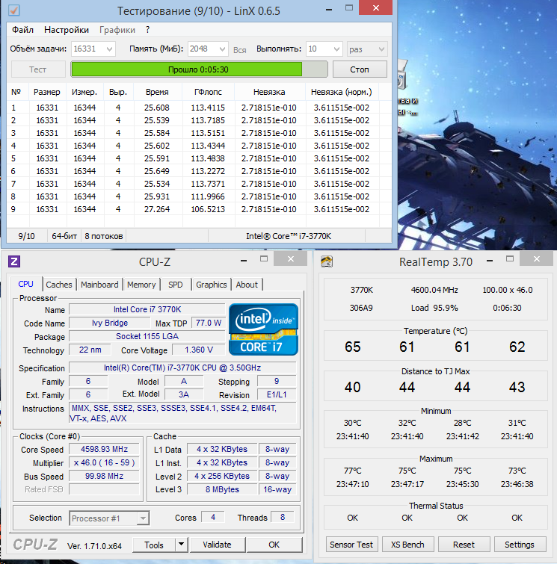This screenshot has height=564, width=557.
Task: Open the Объём задачи dropdown
Action: coord(110,49)
